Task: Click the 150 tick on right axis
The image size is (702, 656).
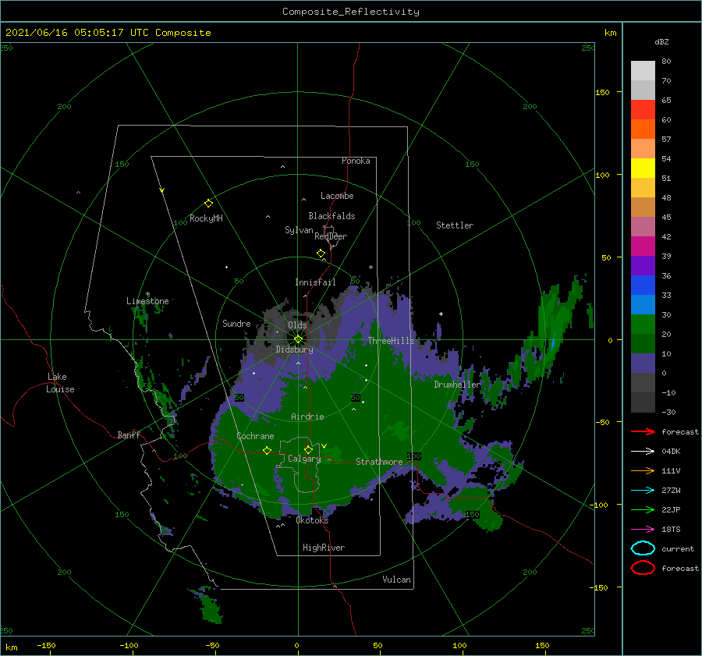Action: coord(602,92)
